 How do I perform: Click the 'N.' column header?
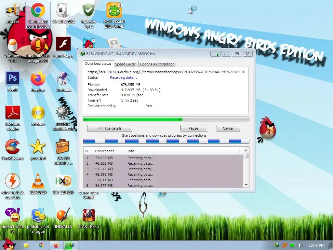click(88, 151)
